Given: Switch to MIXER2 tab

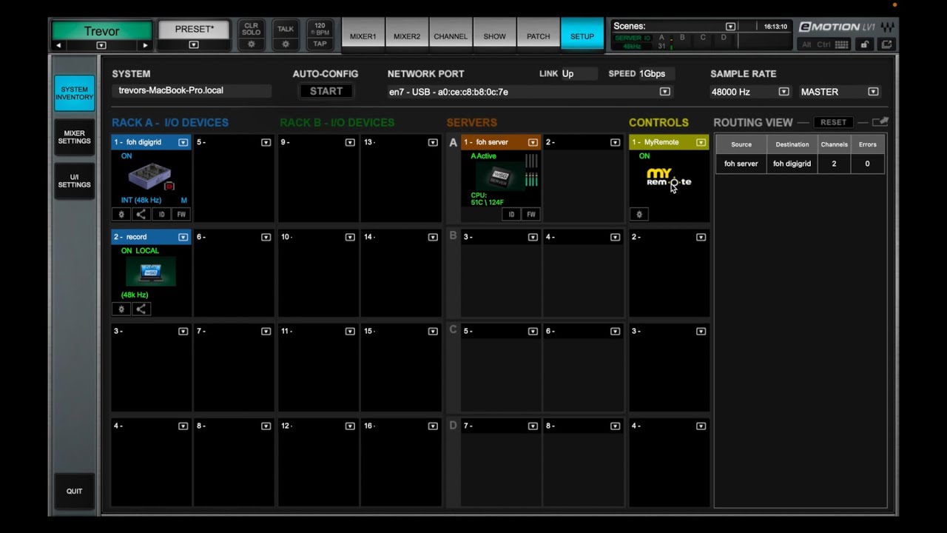Looking at the screenshot, I should click(x=407, y=35).
